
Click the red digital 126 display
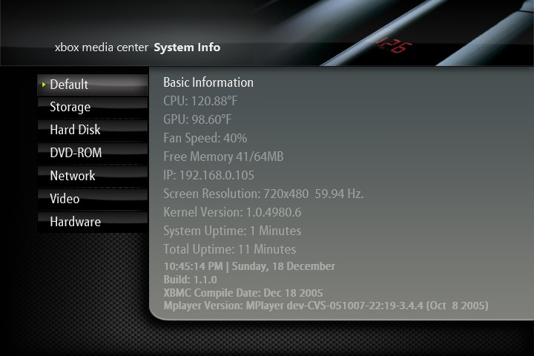coord(391,45)
